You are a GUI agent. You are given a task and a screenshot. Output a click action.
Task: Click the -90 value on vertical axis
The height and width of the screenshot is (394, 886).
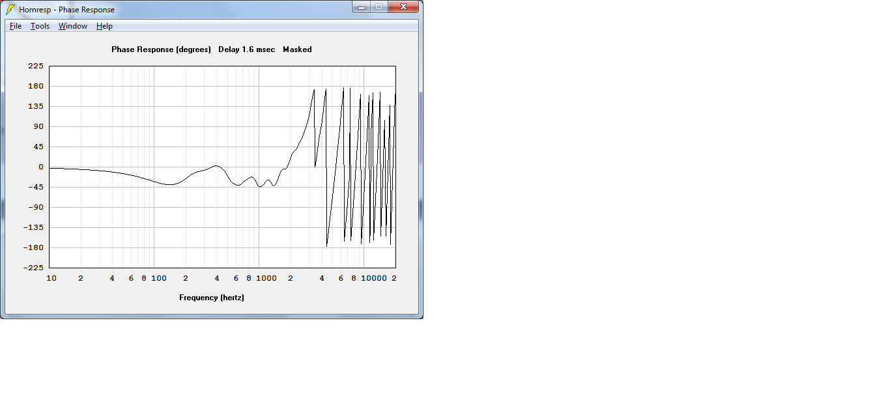point(35,207)
